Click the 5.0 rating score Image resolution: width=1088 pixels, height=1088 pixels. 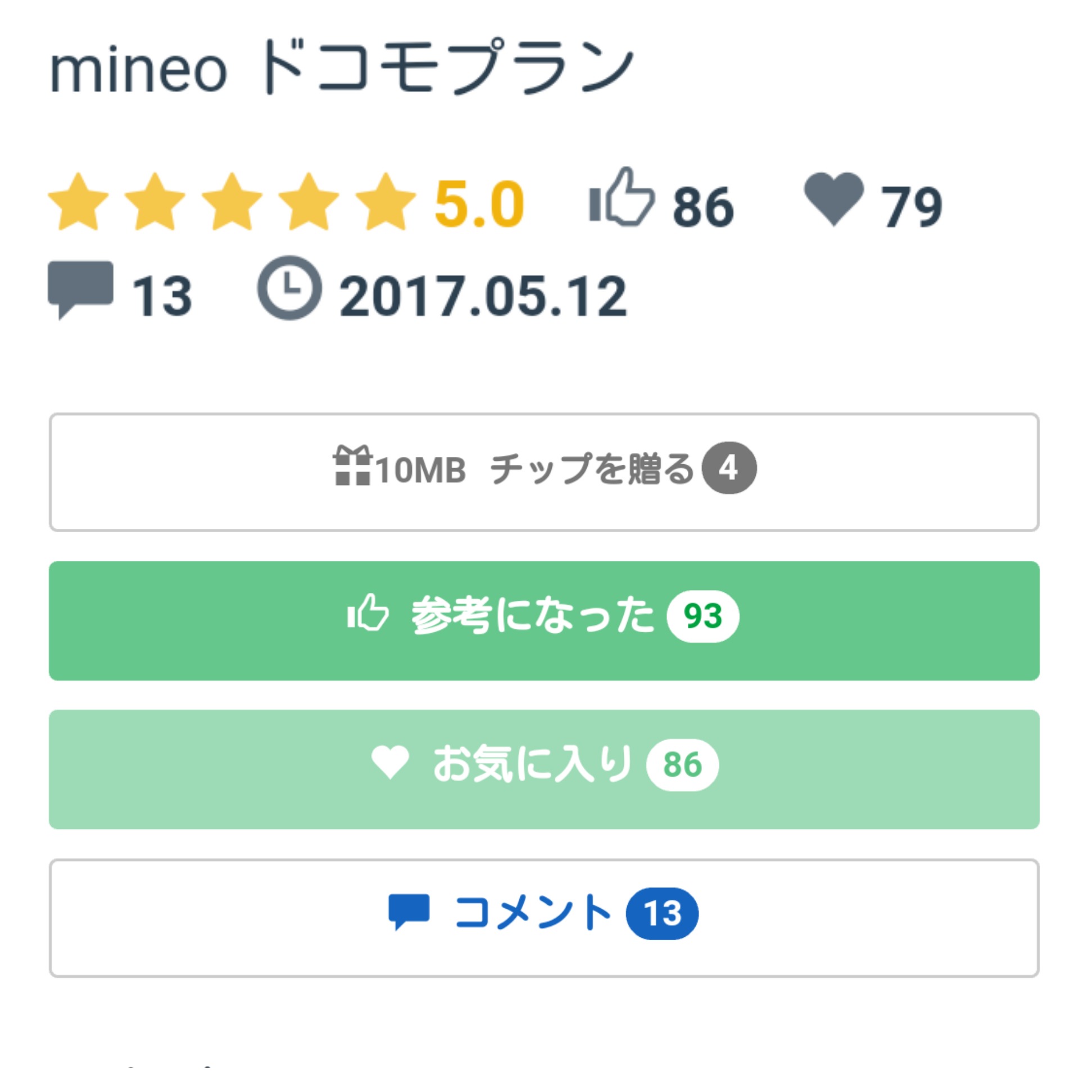point(479,204)
